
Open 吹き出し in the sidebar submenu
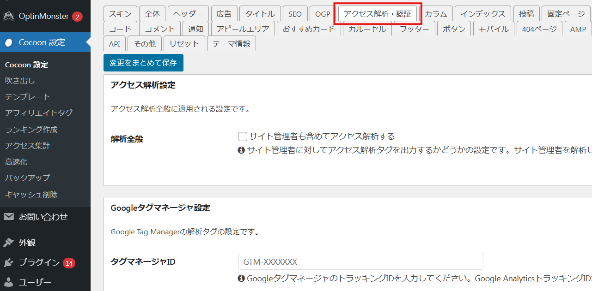pos(20,81)
